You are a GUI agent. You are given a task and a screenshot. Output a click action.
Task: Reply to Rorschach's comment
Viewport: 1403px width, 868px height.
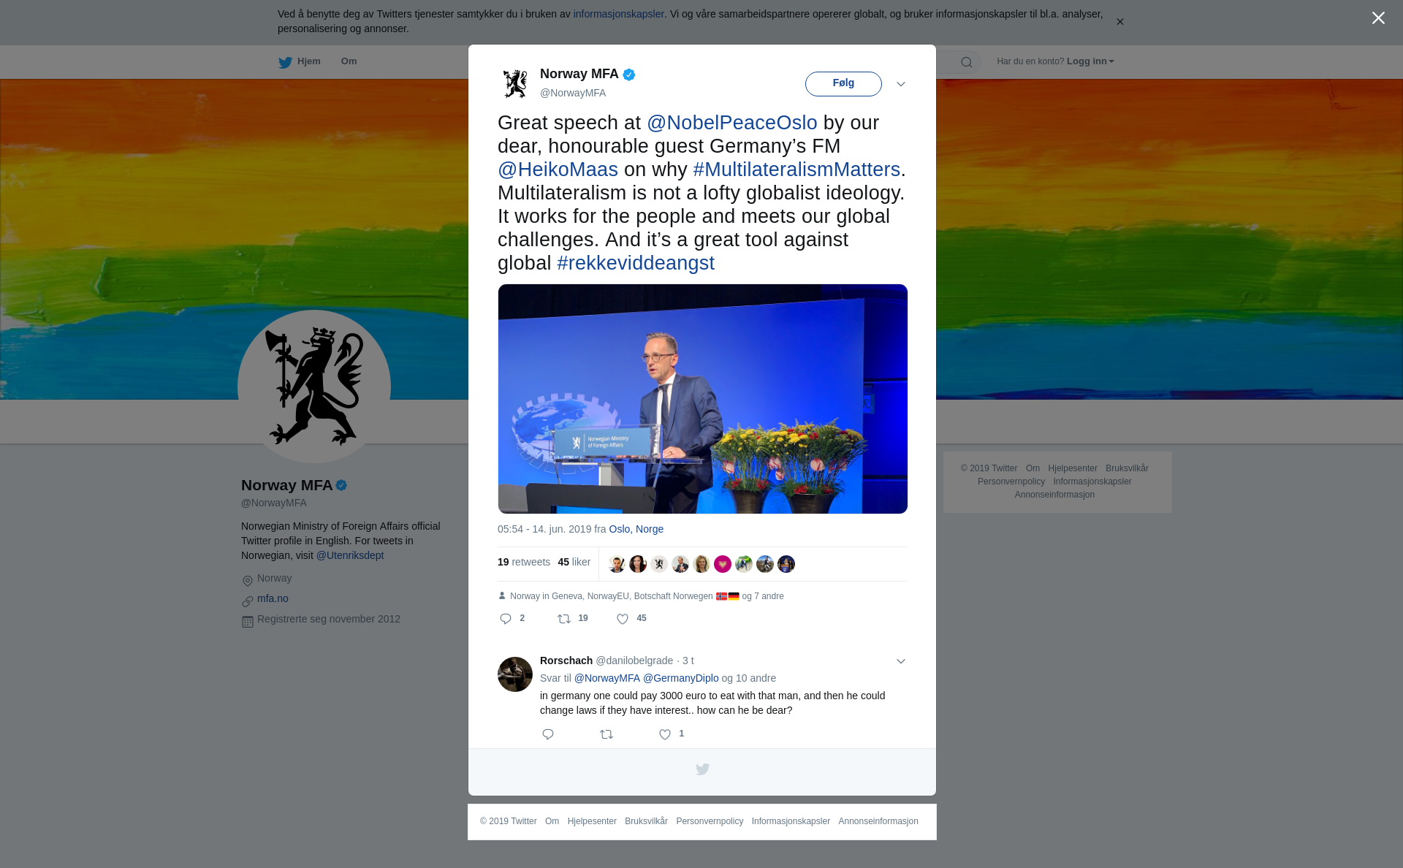tap(548, 734)
